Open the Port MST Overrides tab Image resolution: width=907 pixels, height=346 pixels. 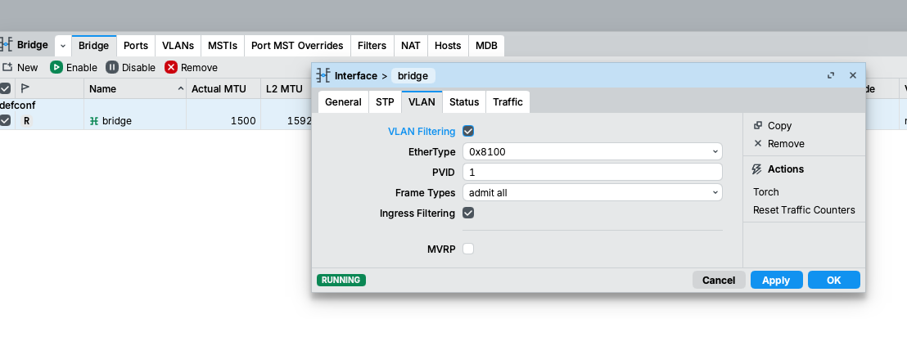(297, 46)
